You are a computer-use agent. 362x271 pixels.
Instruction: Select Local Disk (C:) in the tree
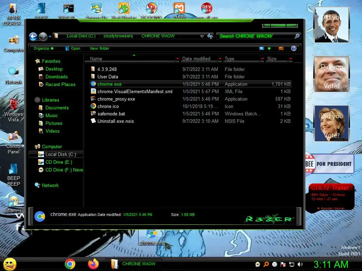tap(56, 154)
